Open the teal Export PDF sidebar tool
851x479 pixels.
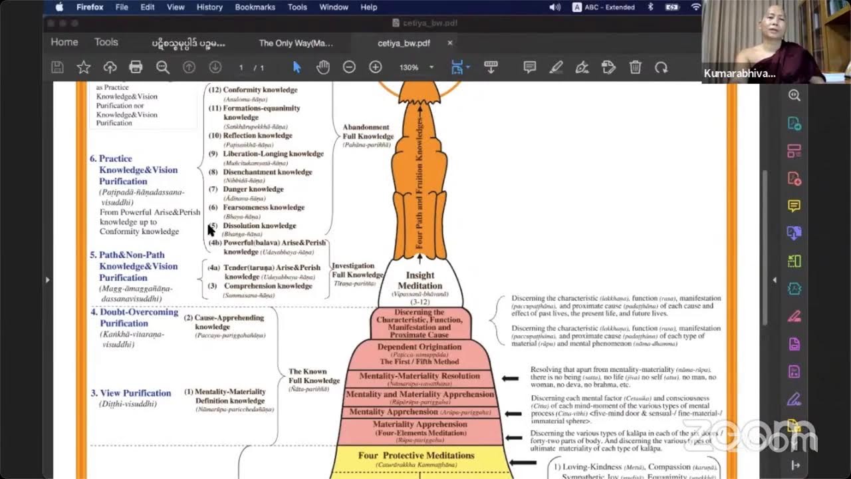(794, 123)
